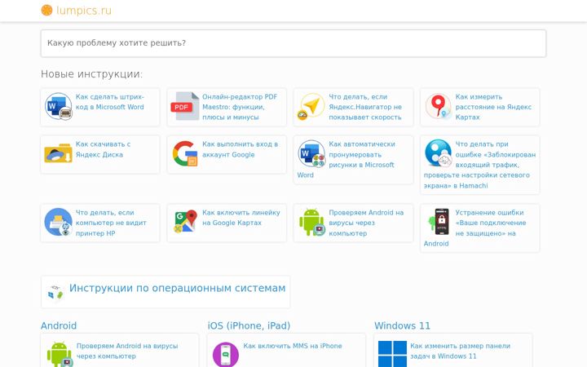
Task: Open 'Онлайн-редактор PDF Maestro' article link
Action: [x=240, y=107]
